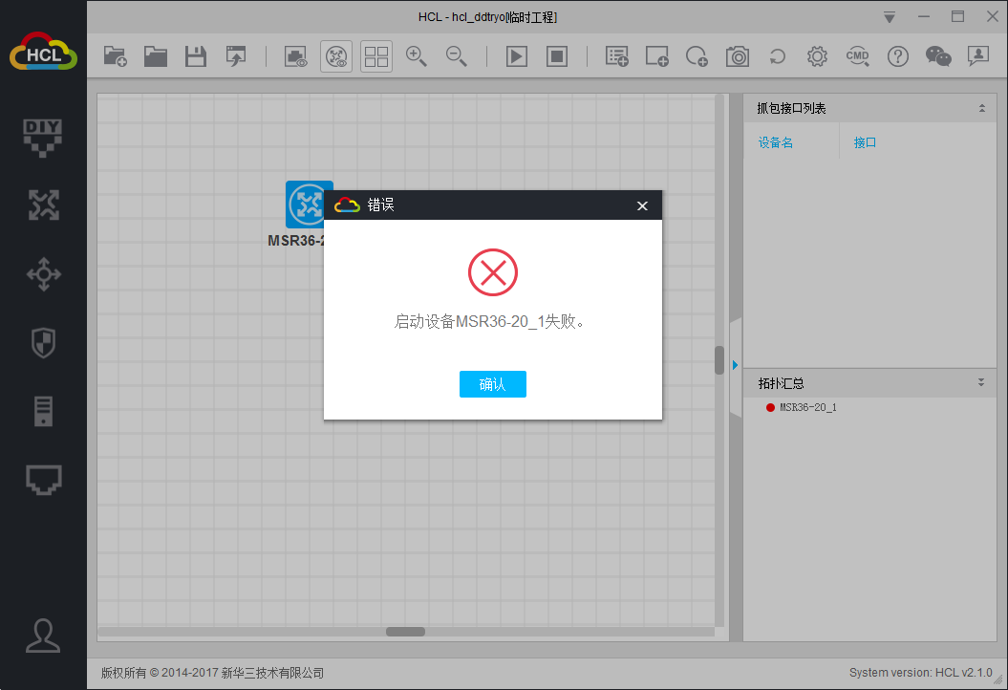Open the title bar dropdown menu arrow
The height and width of the screenshot is (690, 1008).
click(890, 17)
